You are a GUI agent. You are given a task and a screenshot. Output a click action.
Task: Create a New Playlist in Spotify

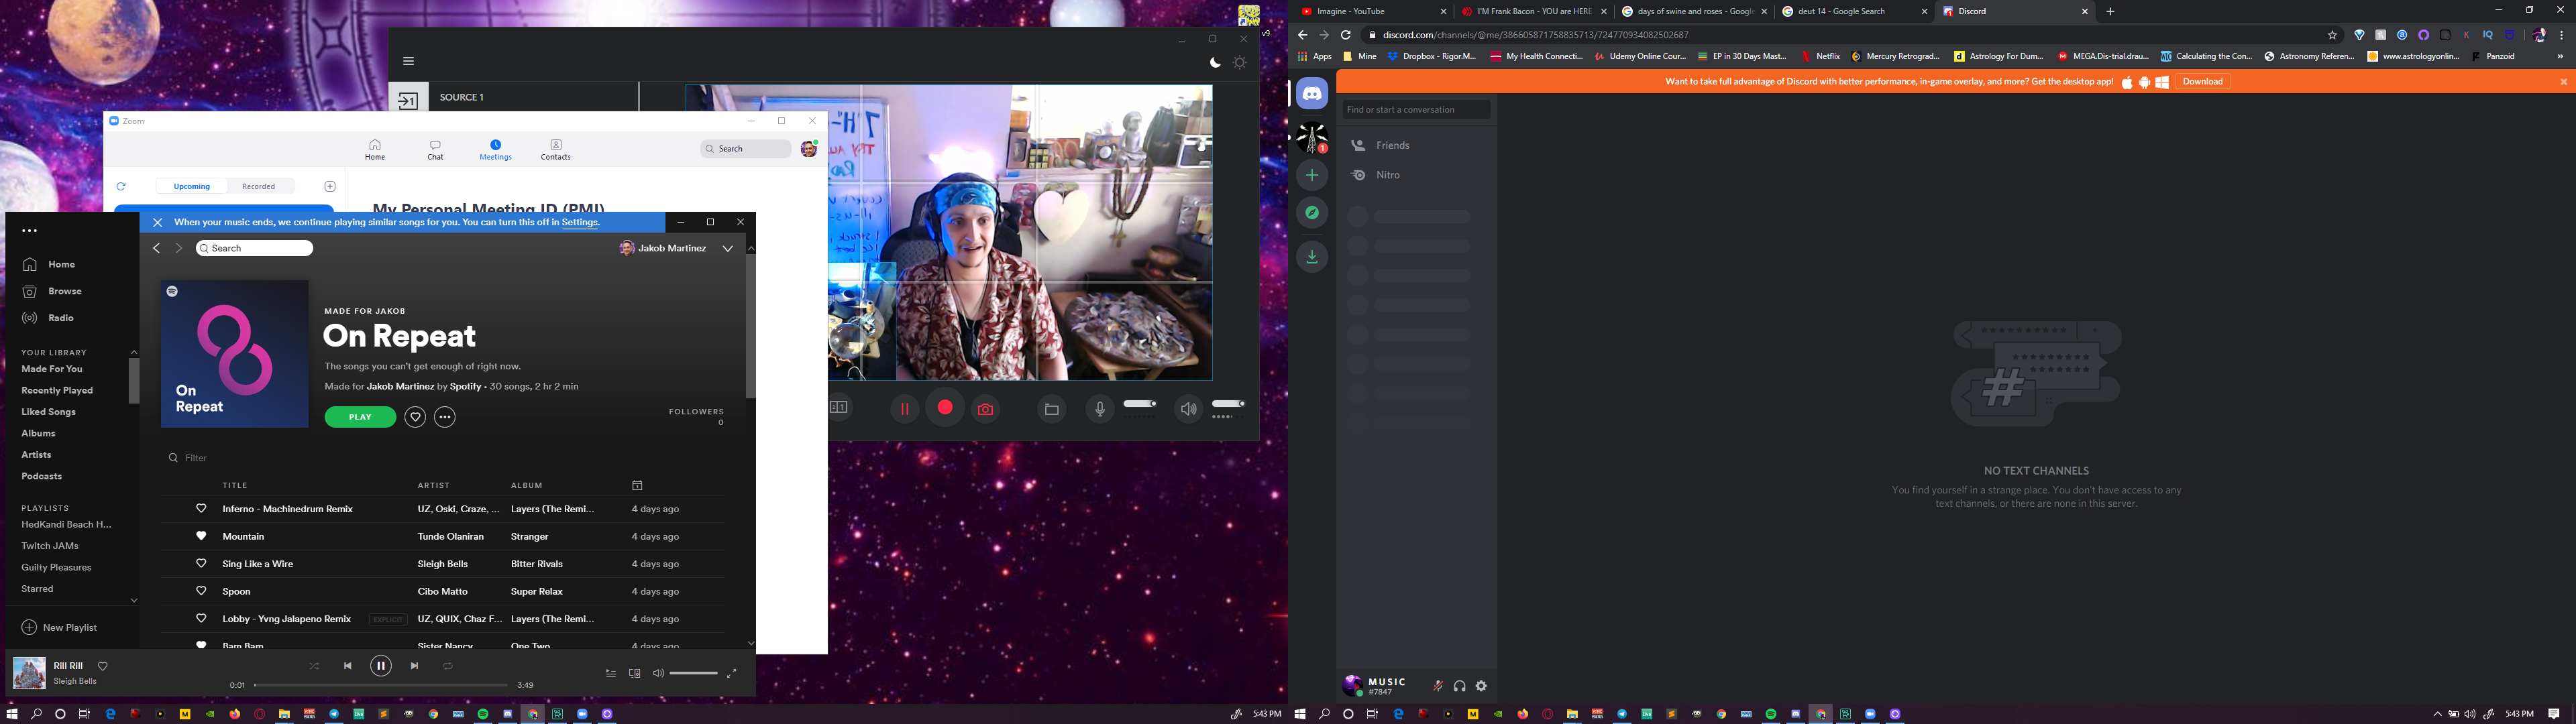(59, 627)
